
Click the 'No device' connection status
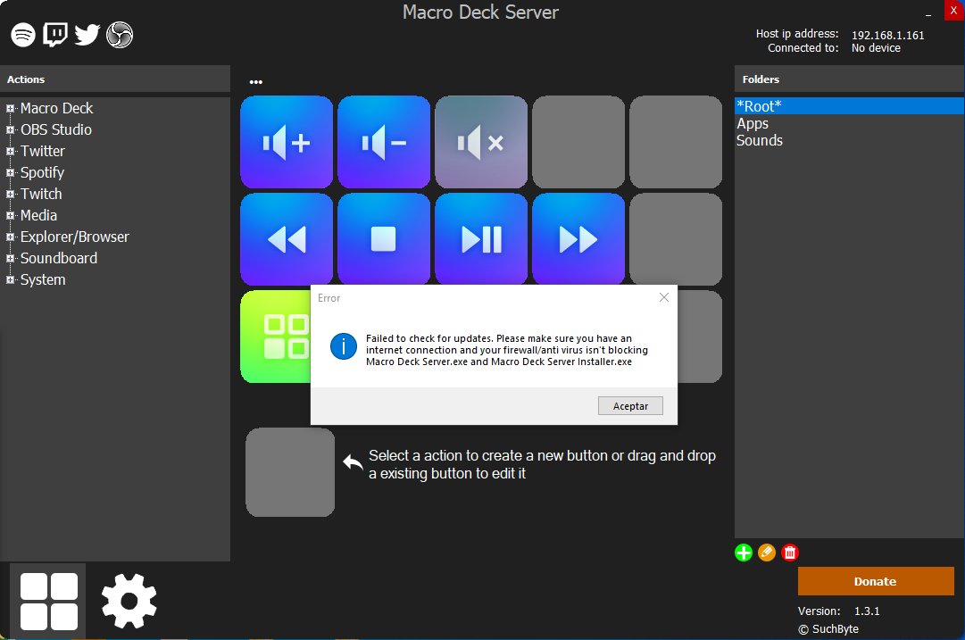pyautogui.click(x=876, y=48)
